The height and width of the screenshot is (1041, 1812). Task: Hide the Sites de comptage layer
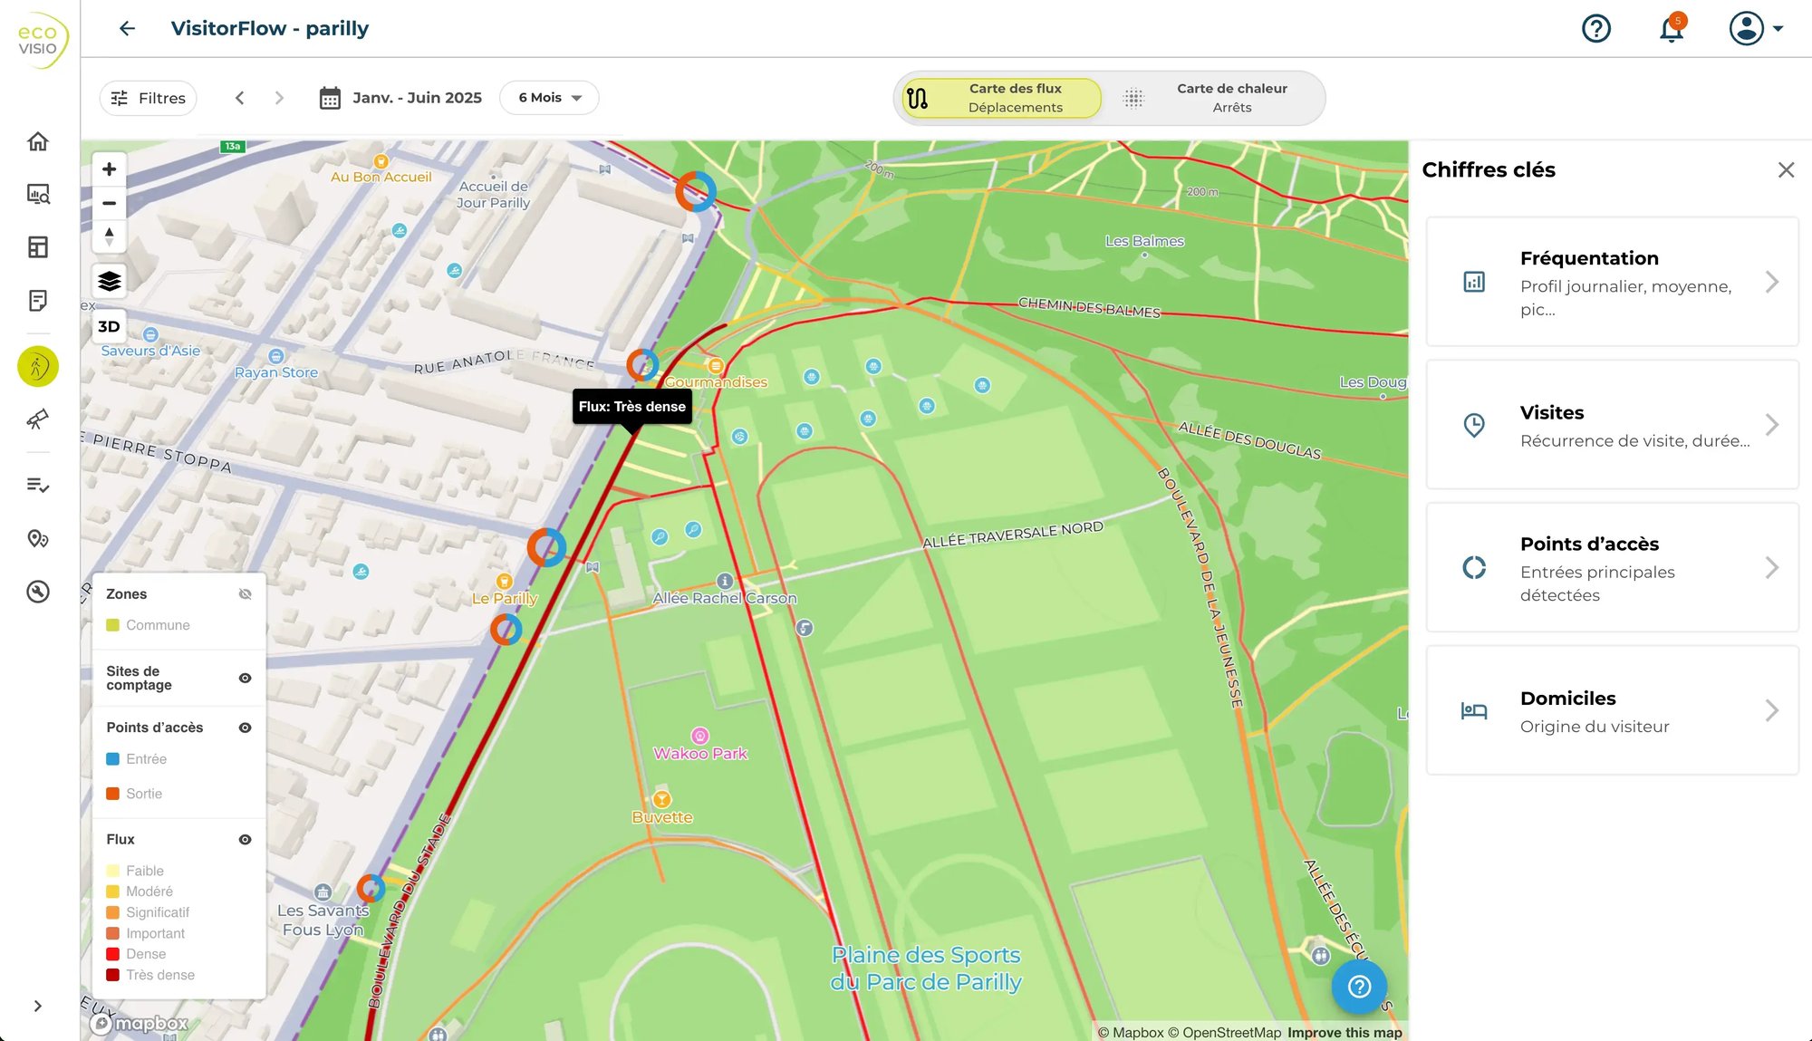[x=245, y=678]
